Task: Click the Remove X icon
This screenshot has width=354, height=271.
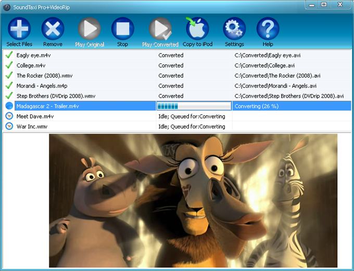Action: point(53,29)
